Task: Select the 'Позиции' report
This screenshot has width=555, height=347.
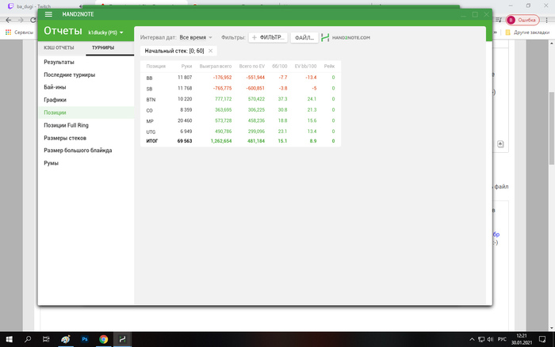Action: click(x=86, y=112)
